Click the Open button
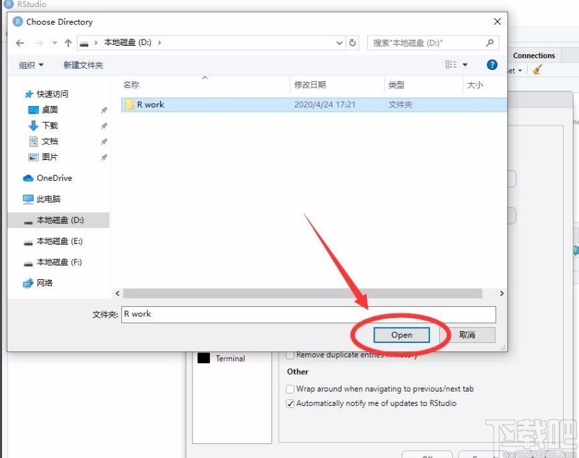This screenshot has width=579, height=458. click(402, 335)
